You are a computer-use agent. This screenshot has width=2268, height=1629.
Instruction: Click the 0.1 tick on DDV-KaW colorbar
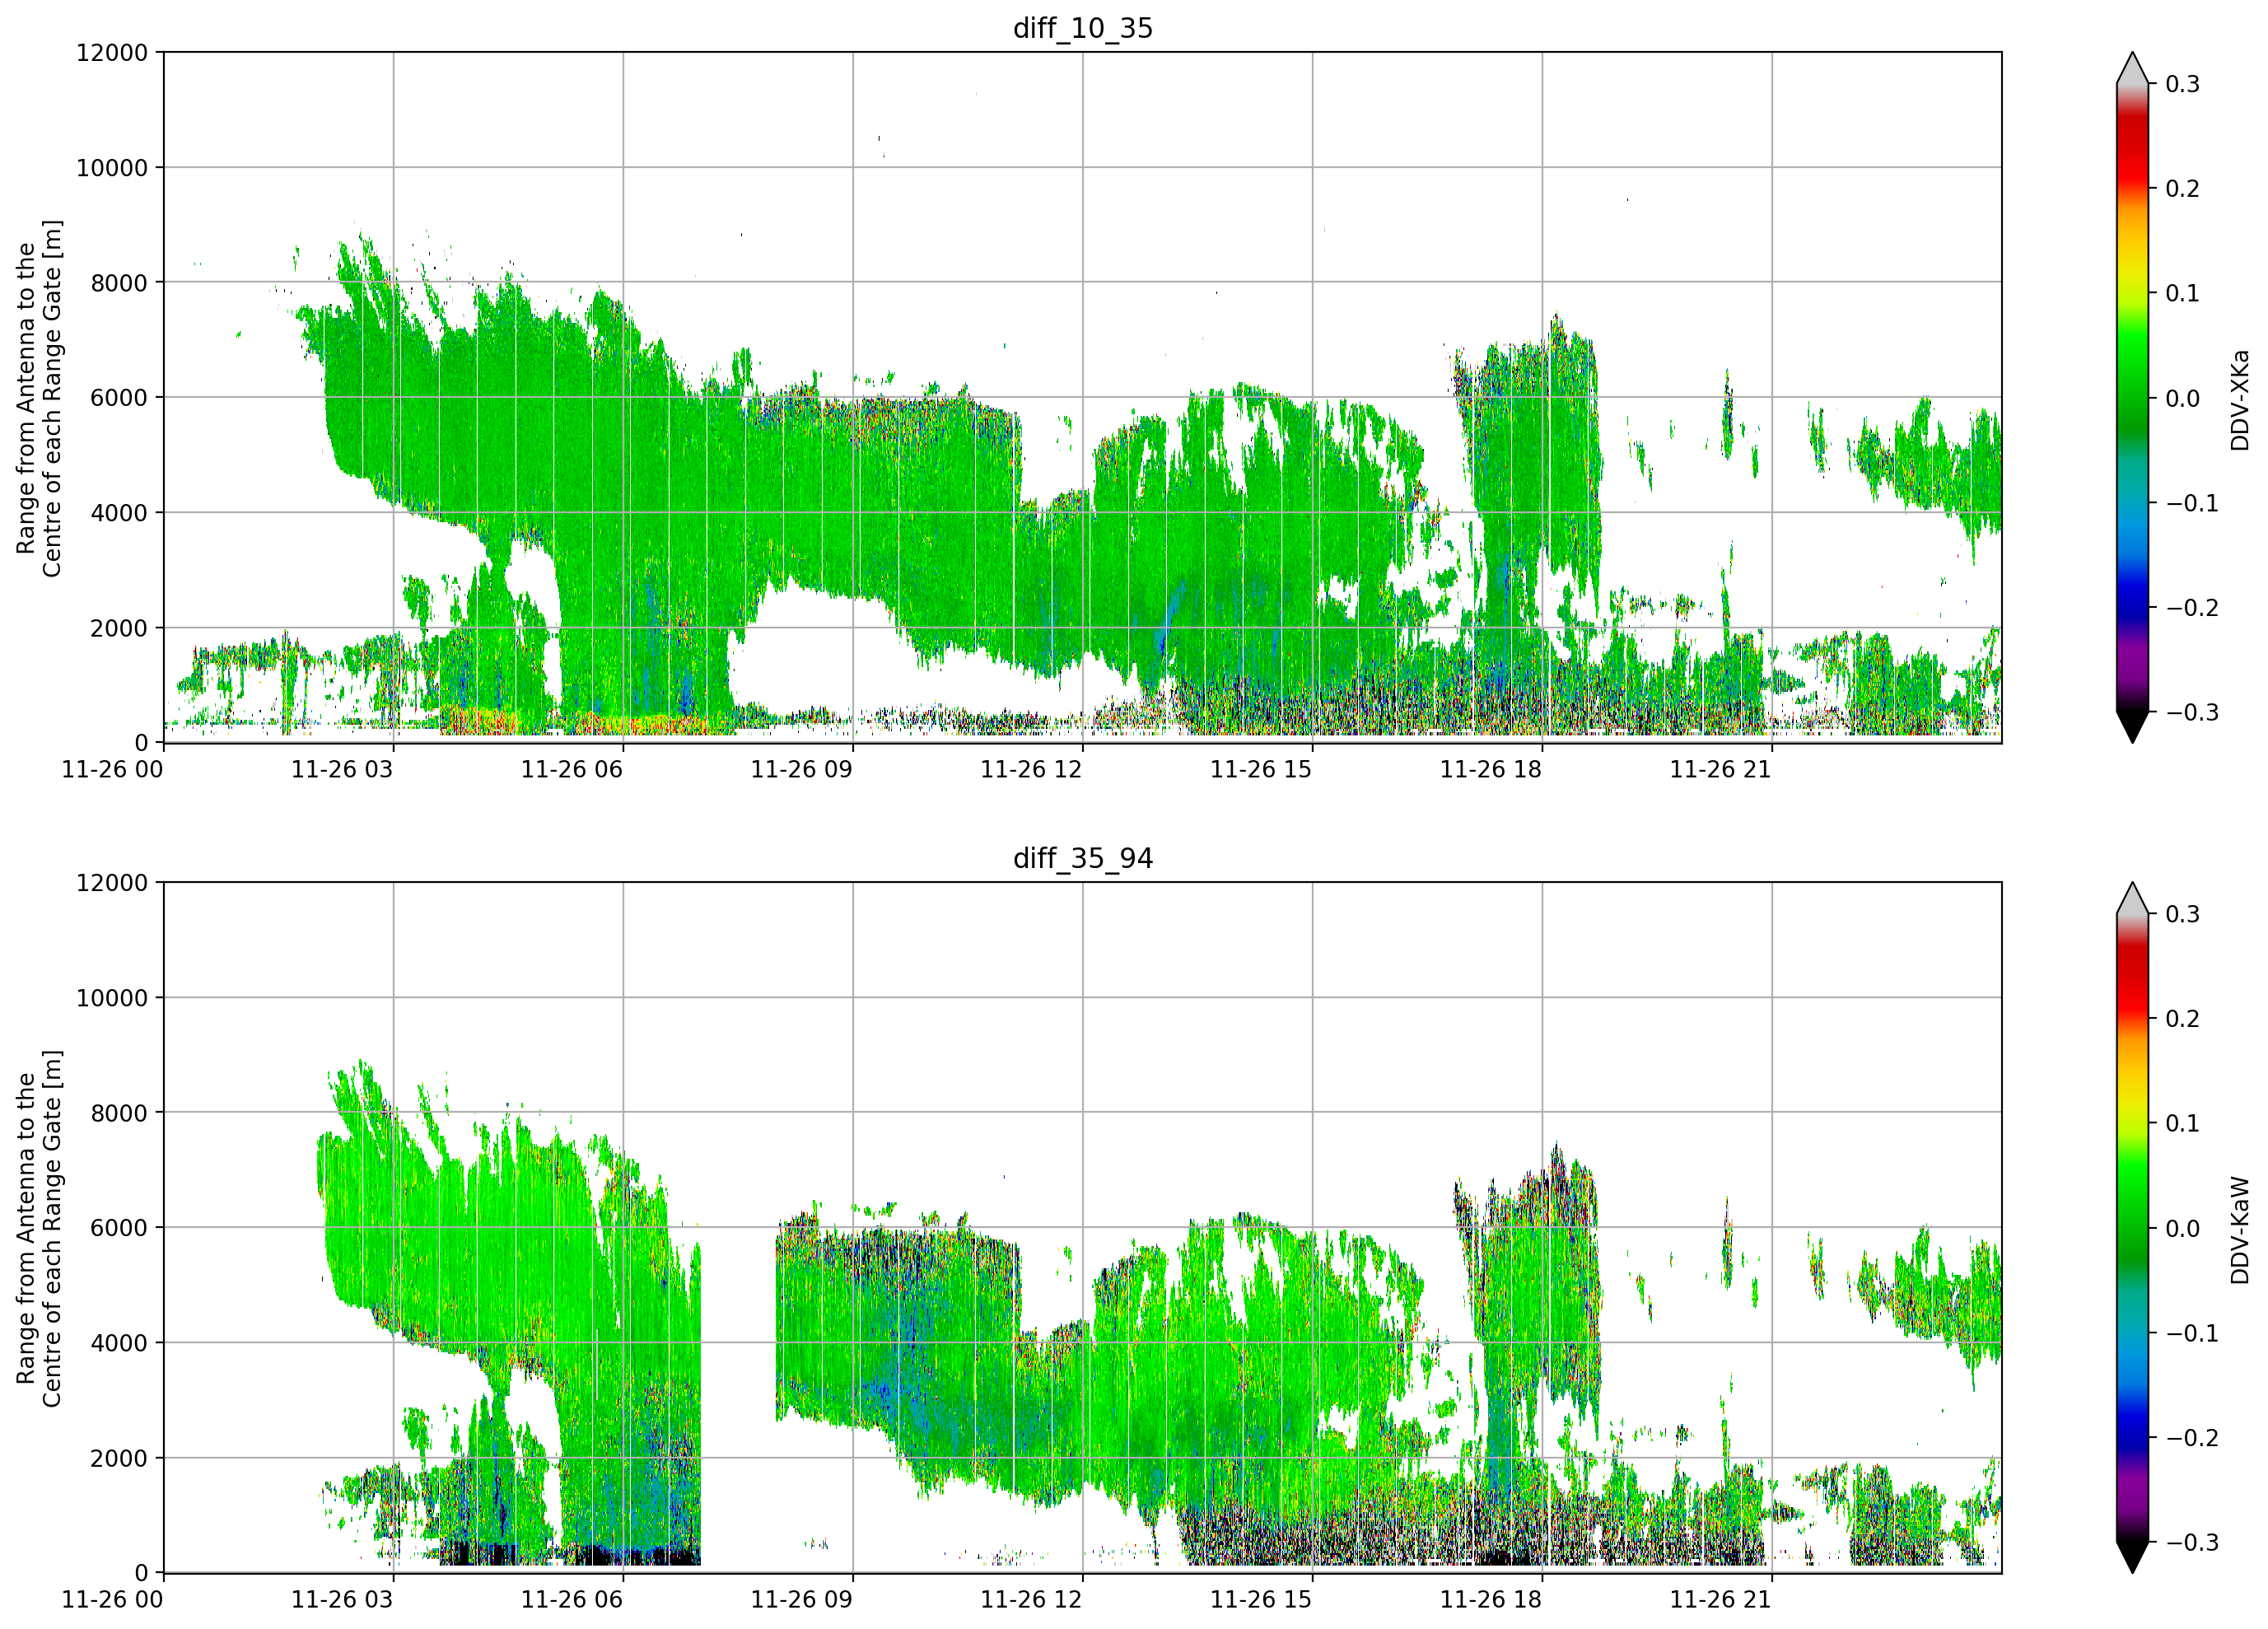point(2183,1123)
